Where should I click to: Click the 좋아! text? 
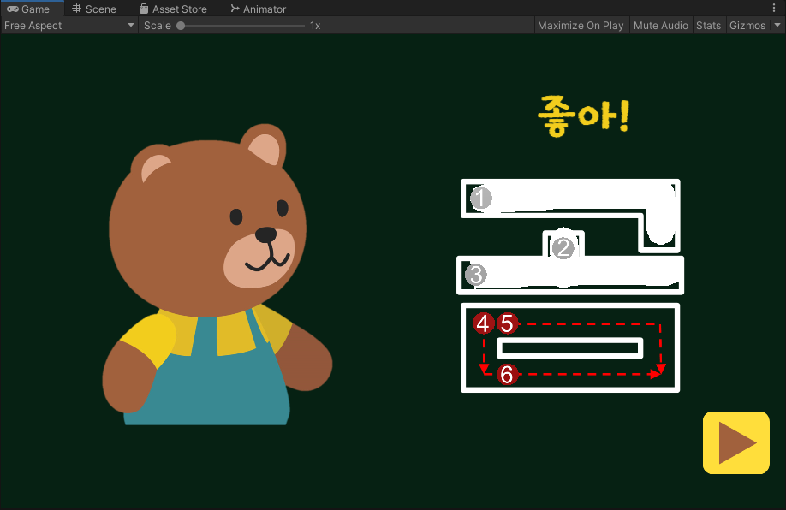(x=583, y=116)
